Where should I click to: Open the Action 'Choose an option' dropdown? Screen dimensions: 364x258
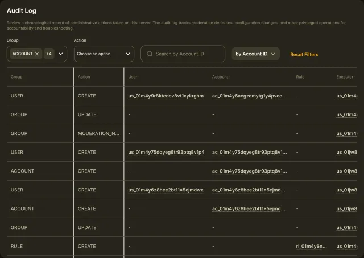coord(104,54)
